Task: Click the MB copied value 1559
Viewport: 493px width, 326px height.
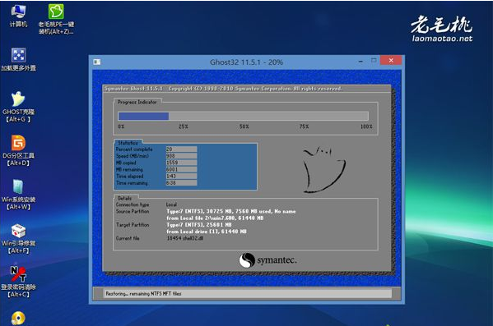Action: tap(181, 163)
